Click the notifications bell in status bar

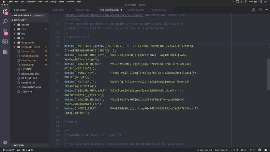point(266,150)
